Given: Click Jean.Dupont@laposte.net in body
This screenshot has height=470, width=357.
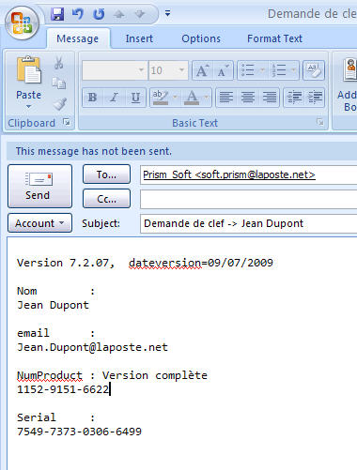Looking at the screenshot, I should click(x=92, y=347).
